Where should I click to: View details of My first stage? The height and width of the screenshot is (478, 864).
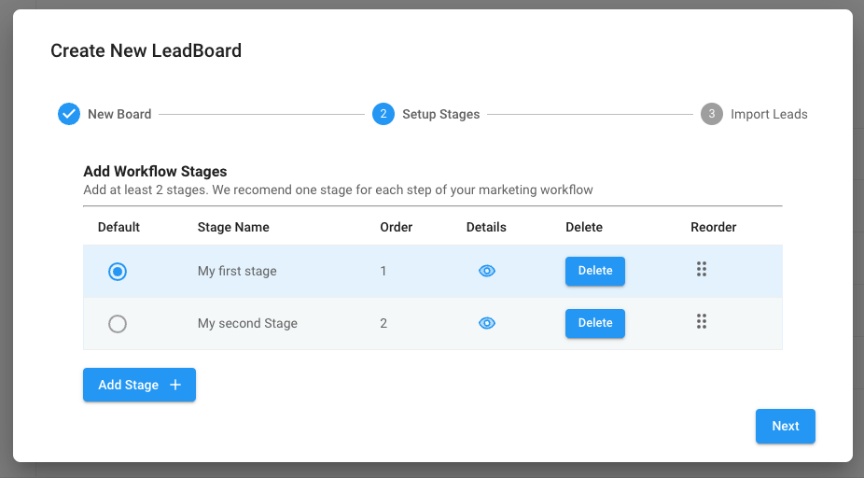point(486,271)
